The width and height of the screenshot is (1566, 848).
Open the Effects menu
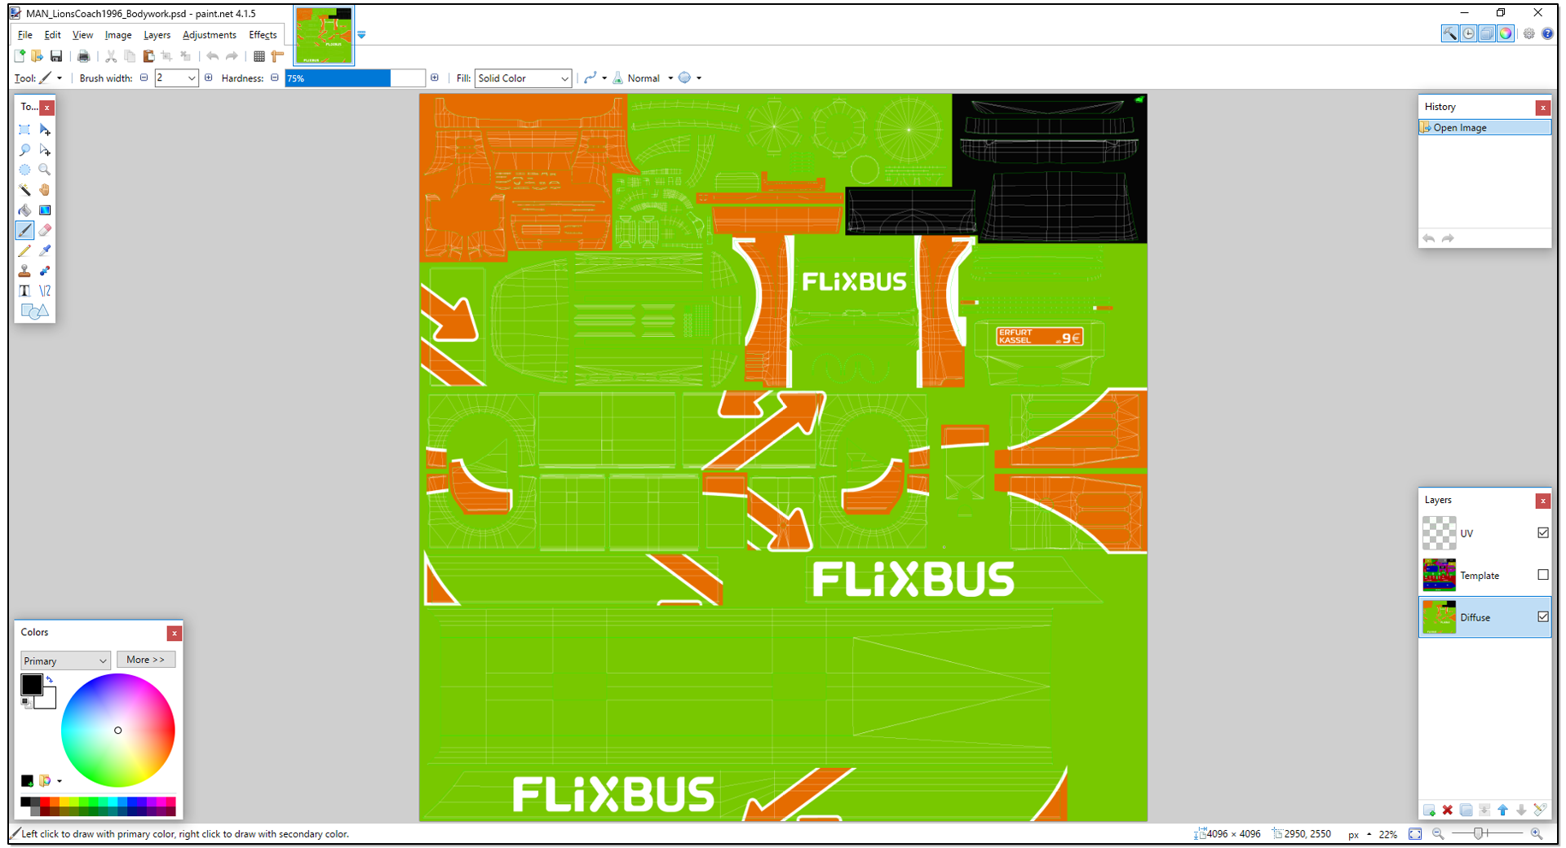click(x=263, y=35)
